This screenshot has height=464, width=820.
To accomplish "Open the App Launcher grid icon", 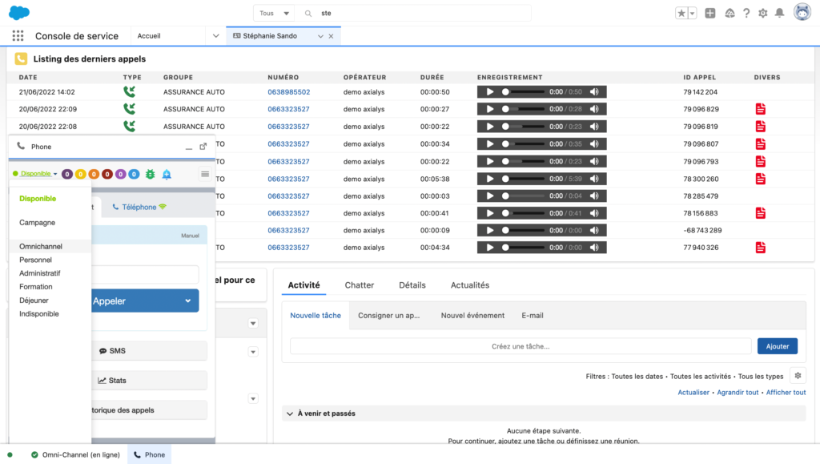I will coord(18,35).
